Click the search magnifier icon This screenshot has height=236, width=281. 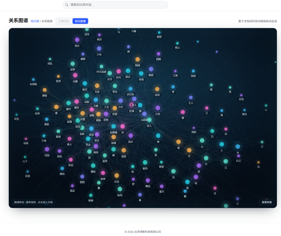pyautogui.click(x=67, y=5)
